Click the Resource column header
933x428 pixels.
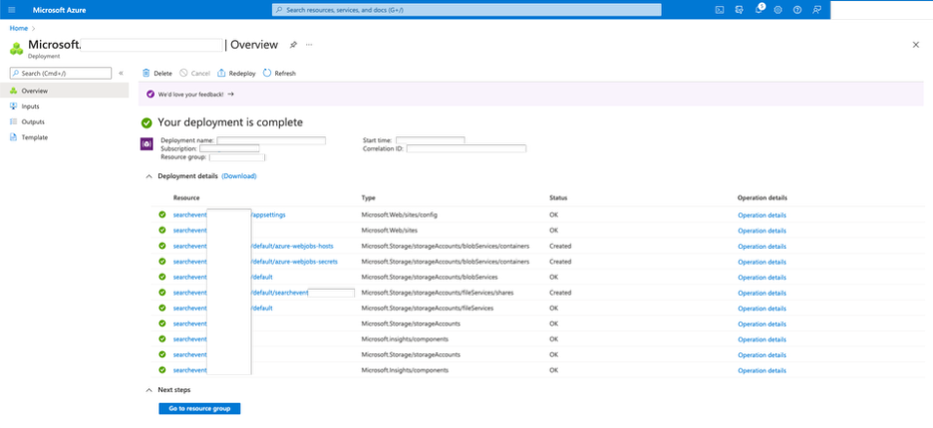click(x=186, y=198)
